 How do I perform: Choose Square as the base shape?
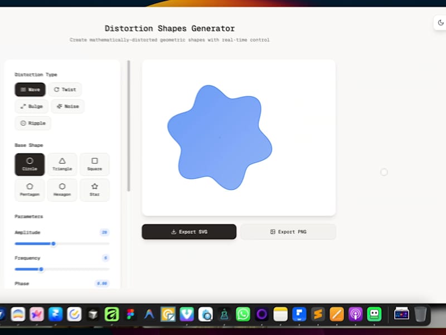[94, 164]
